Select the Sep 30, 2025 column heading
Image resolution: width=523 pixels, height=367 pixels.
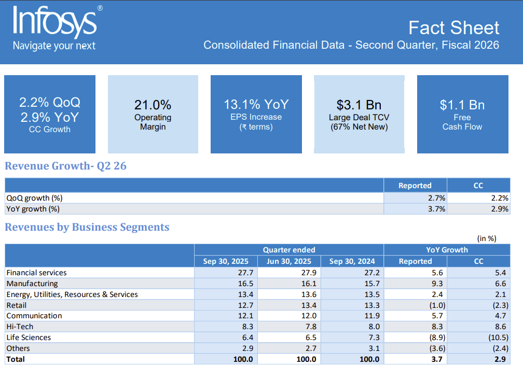(225, 261)
